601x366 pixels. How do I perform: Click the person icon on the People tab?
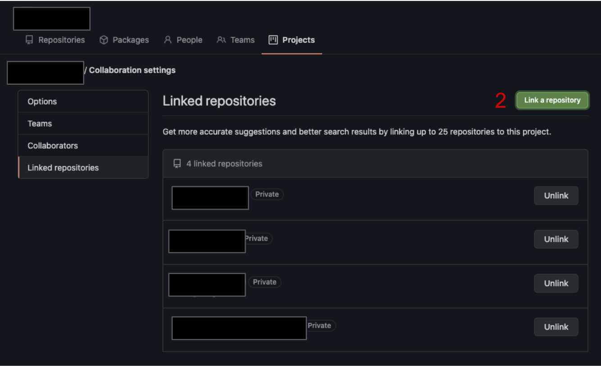point(168,40)
